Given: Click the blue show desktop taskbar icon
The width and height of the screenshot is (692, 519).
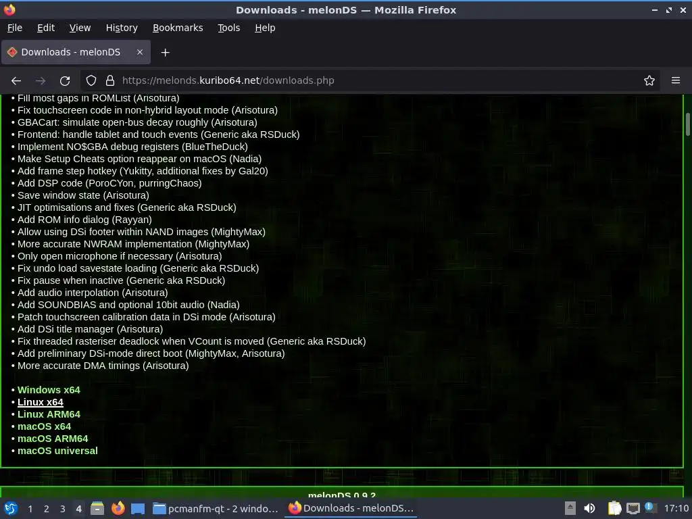Looking at the screenshot, I should coord(138,508).
